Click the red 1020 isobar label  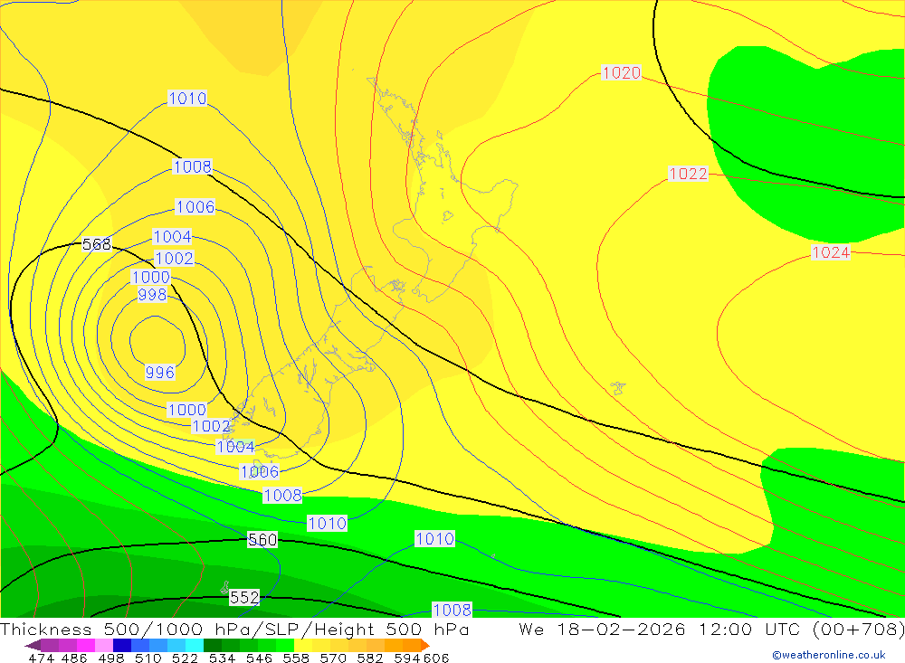[621, 72]
